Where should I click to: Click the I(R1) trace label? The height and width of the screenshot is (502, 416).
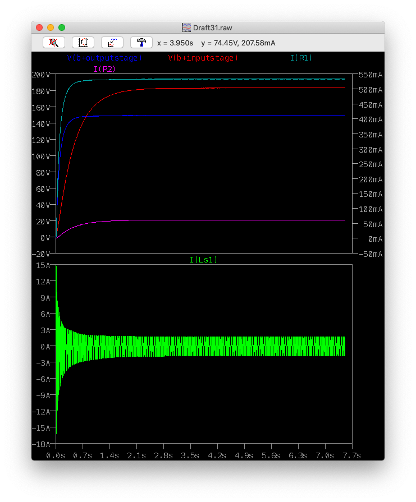click(x=301, y=58)
